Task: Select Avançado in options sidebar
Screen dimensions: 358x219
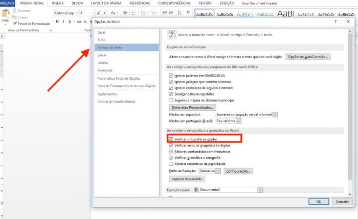Action: (x=104, y=70)
